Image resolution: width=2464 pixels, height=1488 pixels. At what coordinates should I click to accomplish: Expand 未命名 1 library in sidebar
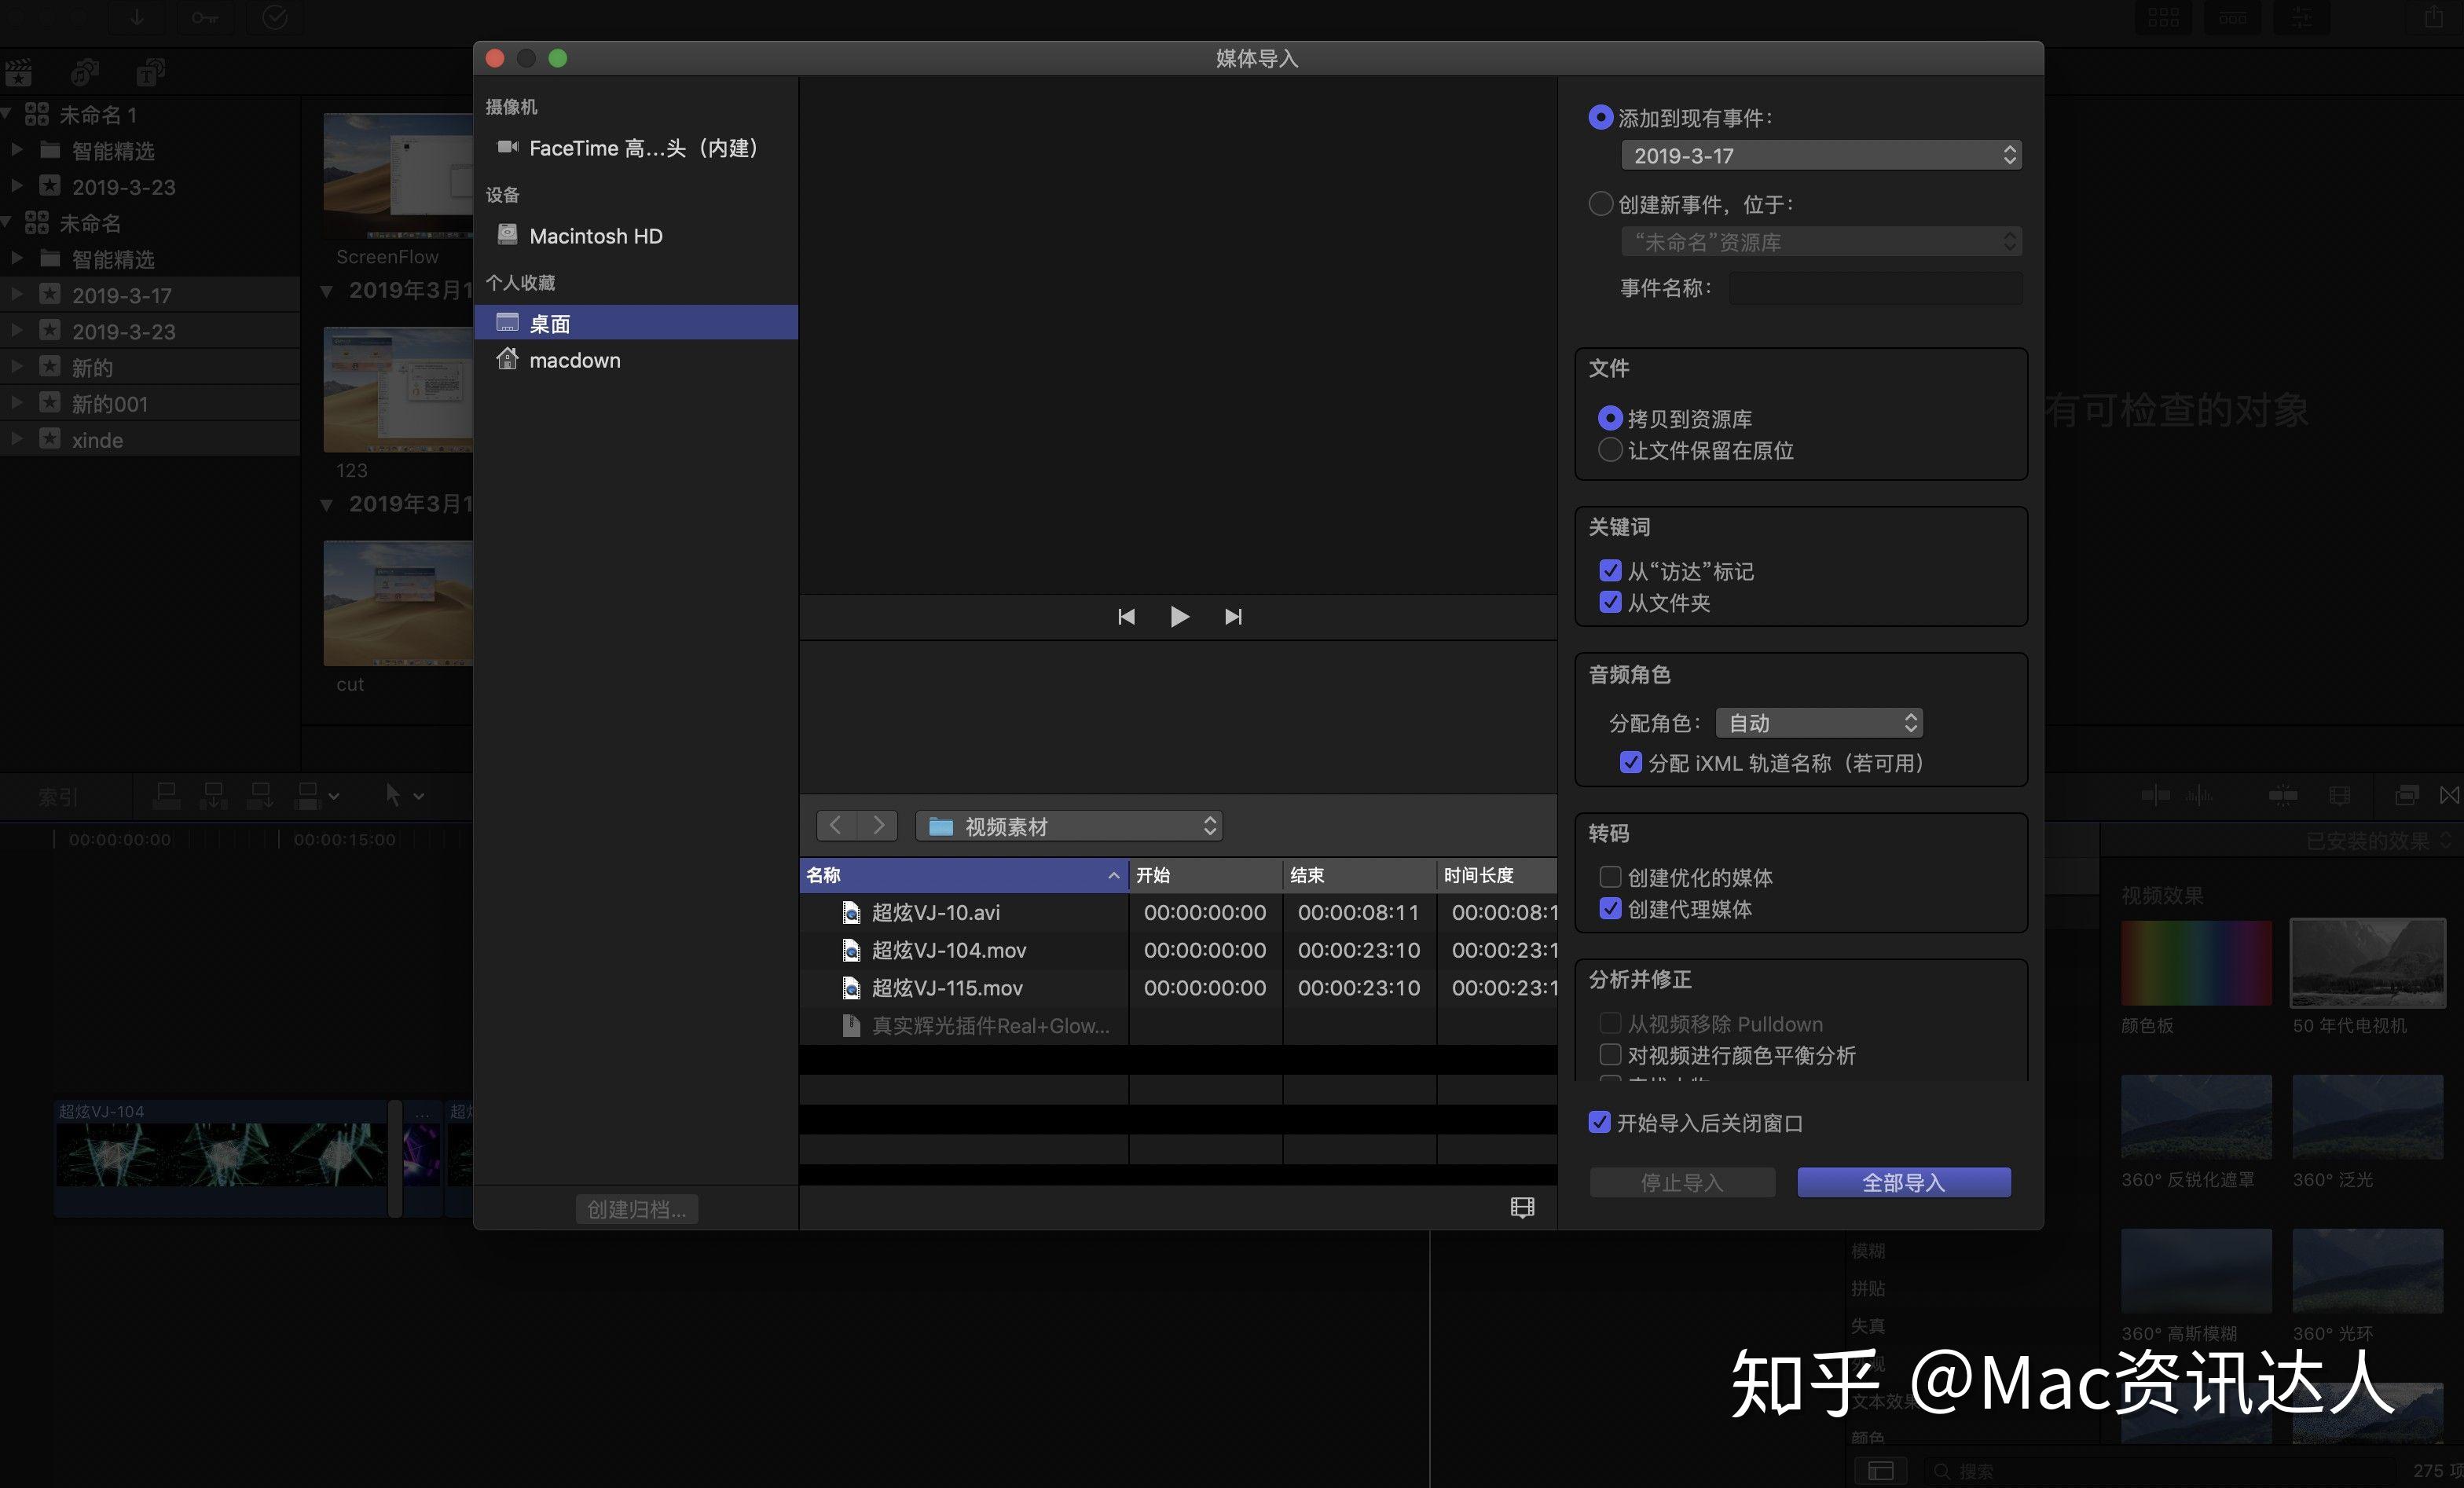pos(7,114)
